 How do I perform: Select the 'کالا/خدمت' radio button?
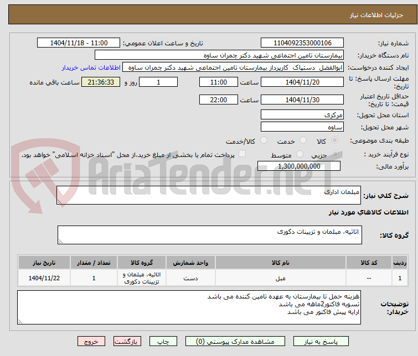tap(264, 140)
